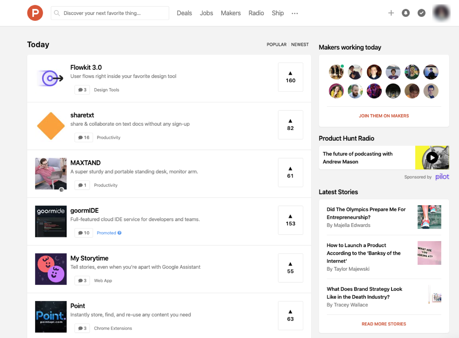
Task: Play the podcast with Andrew Mason
Action: point(432,158)
